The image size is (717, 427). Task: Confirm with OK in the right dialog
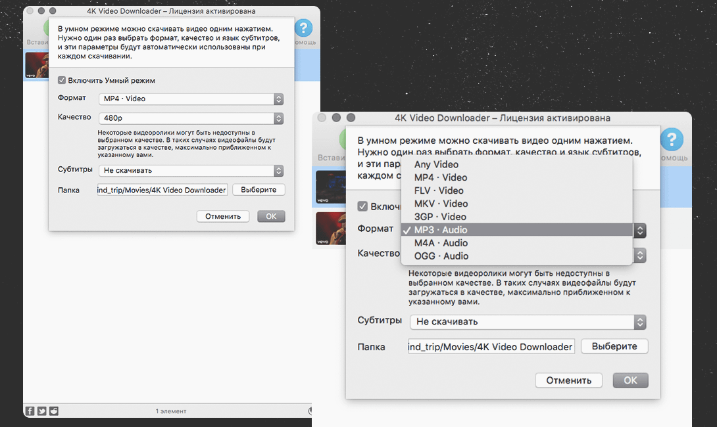[x=630, y=380]
